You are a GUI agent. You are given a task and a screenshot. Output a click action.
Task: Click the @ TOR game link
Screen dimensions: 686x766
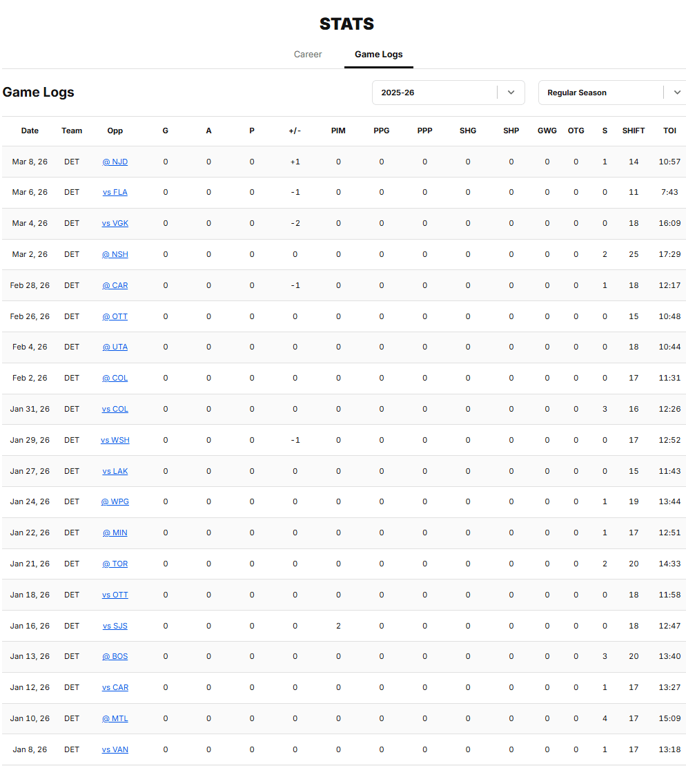[115, 564]
